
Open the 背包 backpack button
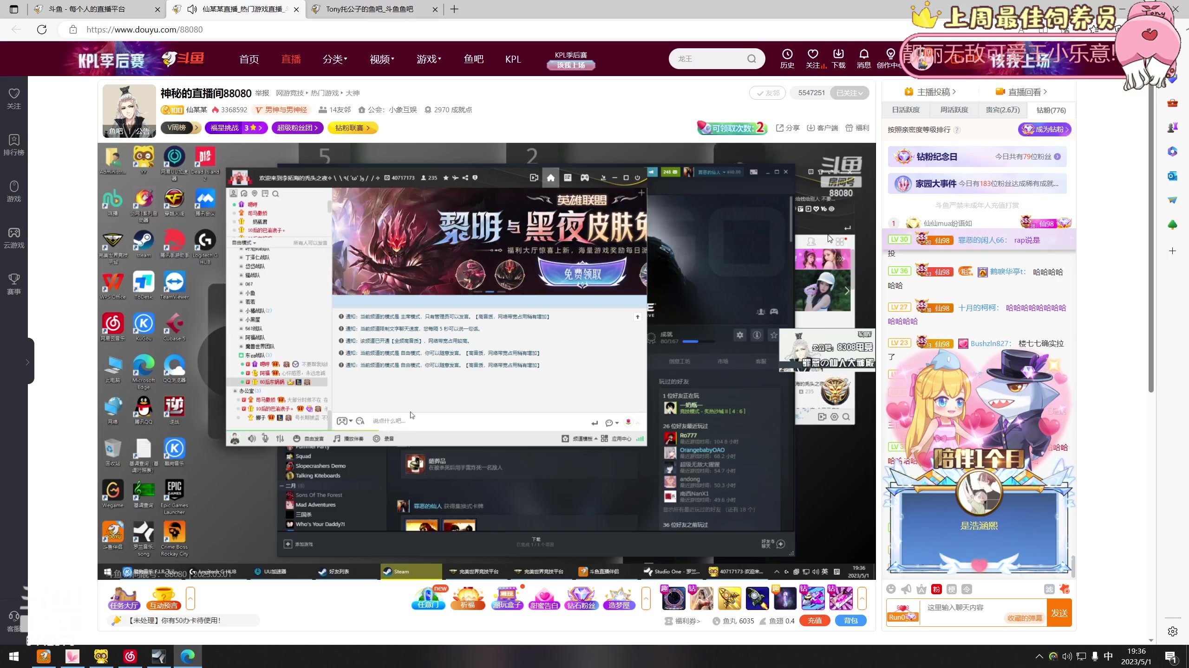coord(850,621)
